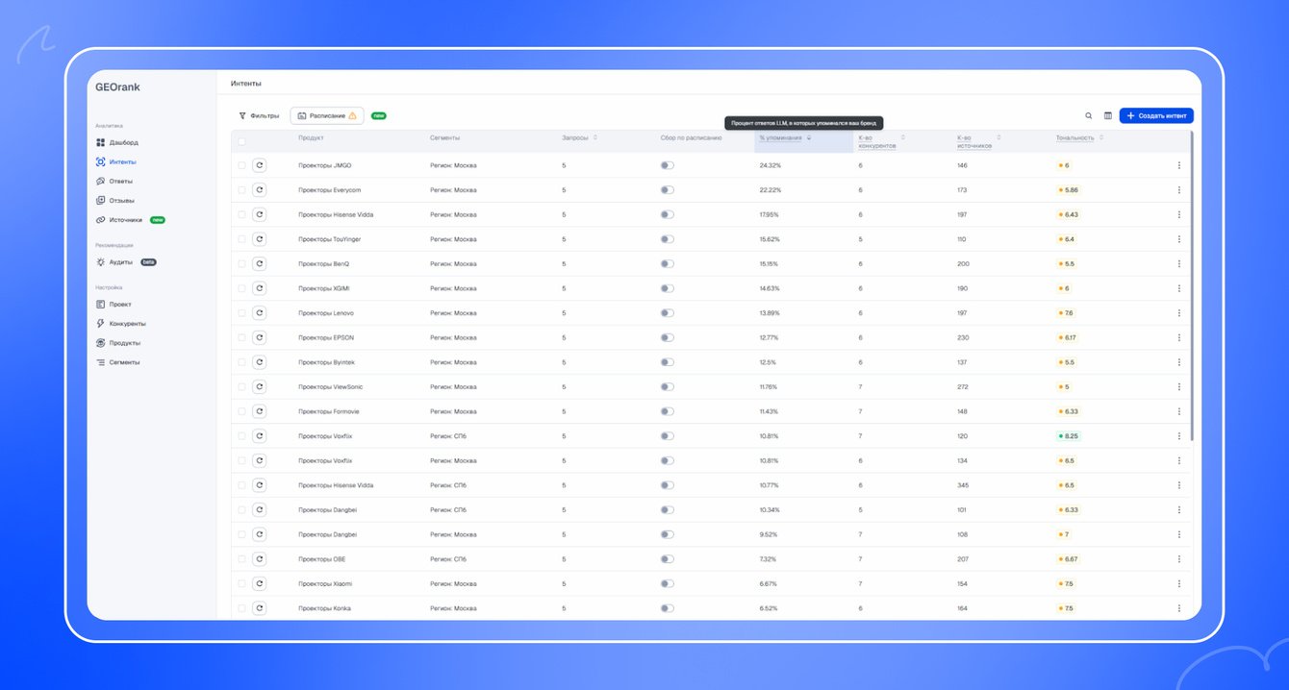This screenshot has height=690, width=1289.
Task: Open three-dot menu for Проекторы Konka
Action: point(1179,608)
